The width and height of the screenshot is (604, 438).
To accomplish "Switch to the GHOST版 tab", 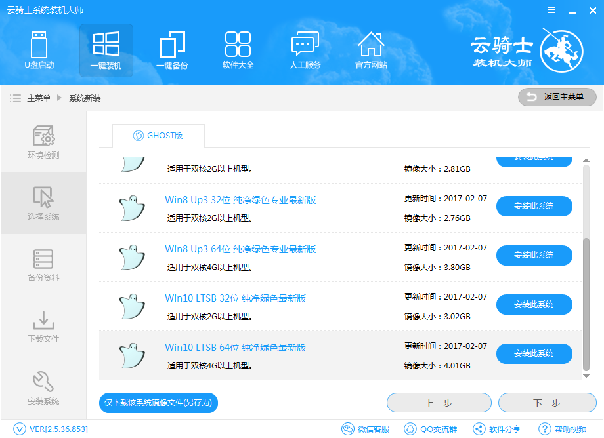I will click(158, 135).
